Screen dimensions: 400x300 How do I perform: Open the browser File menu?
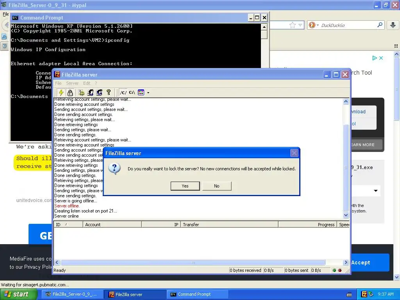coord(5,14)
